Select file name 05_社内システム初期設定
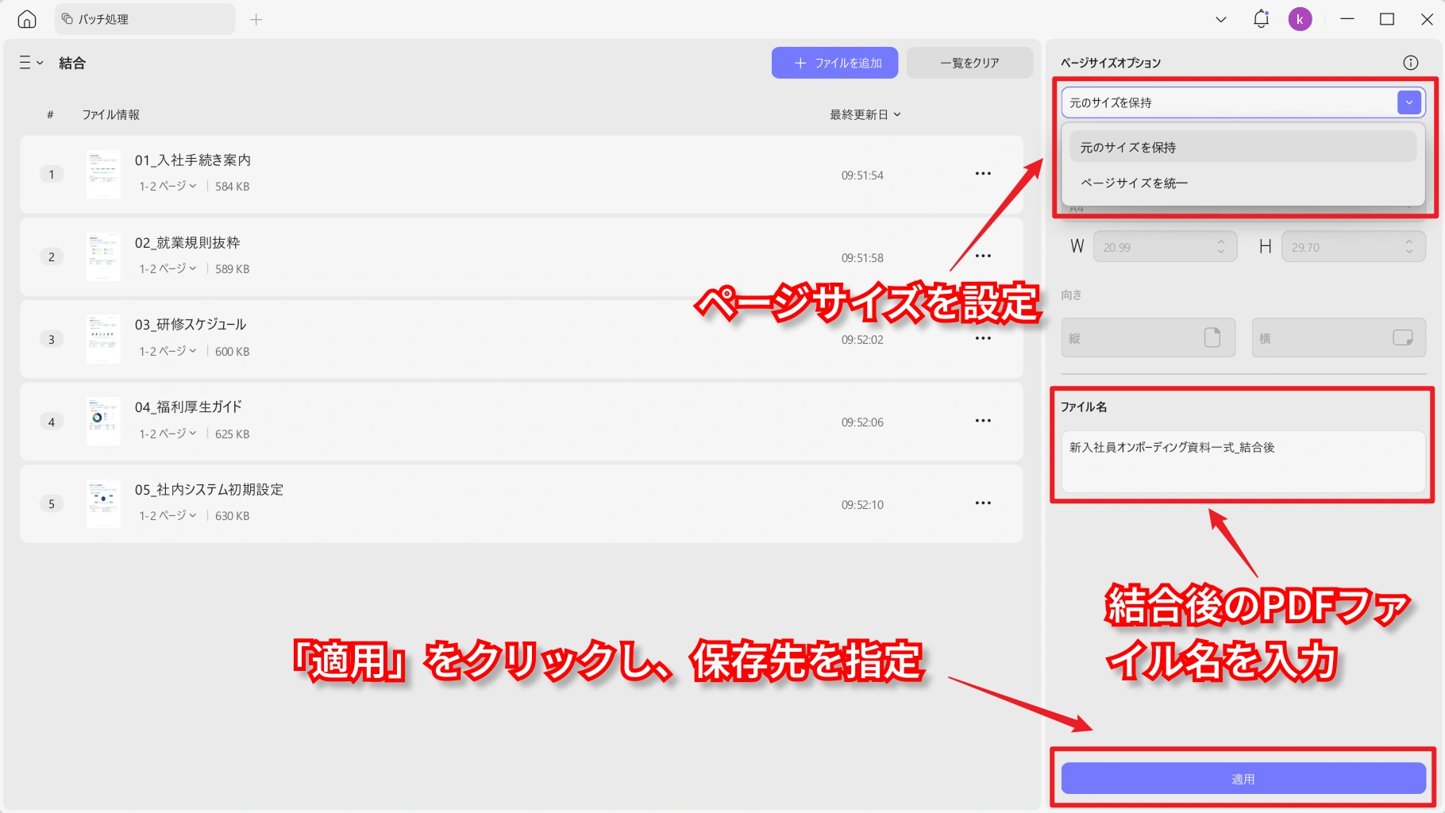The image size is (1445, 813). point(209,490)
